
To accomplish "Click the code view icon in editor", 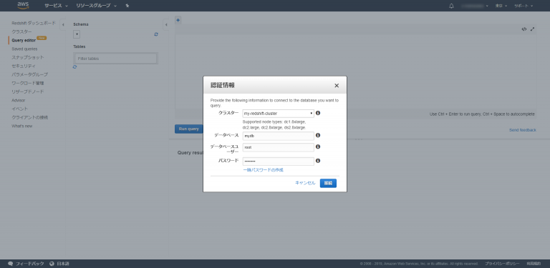I will point(524,29).
